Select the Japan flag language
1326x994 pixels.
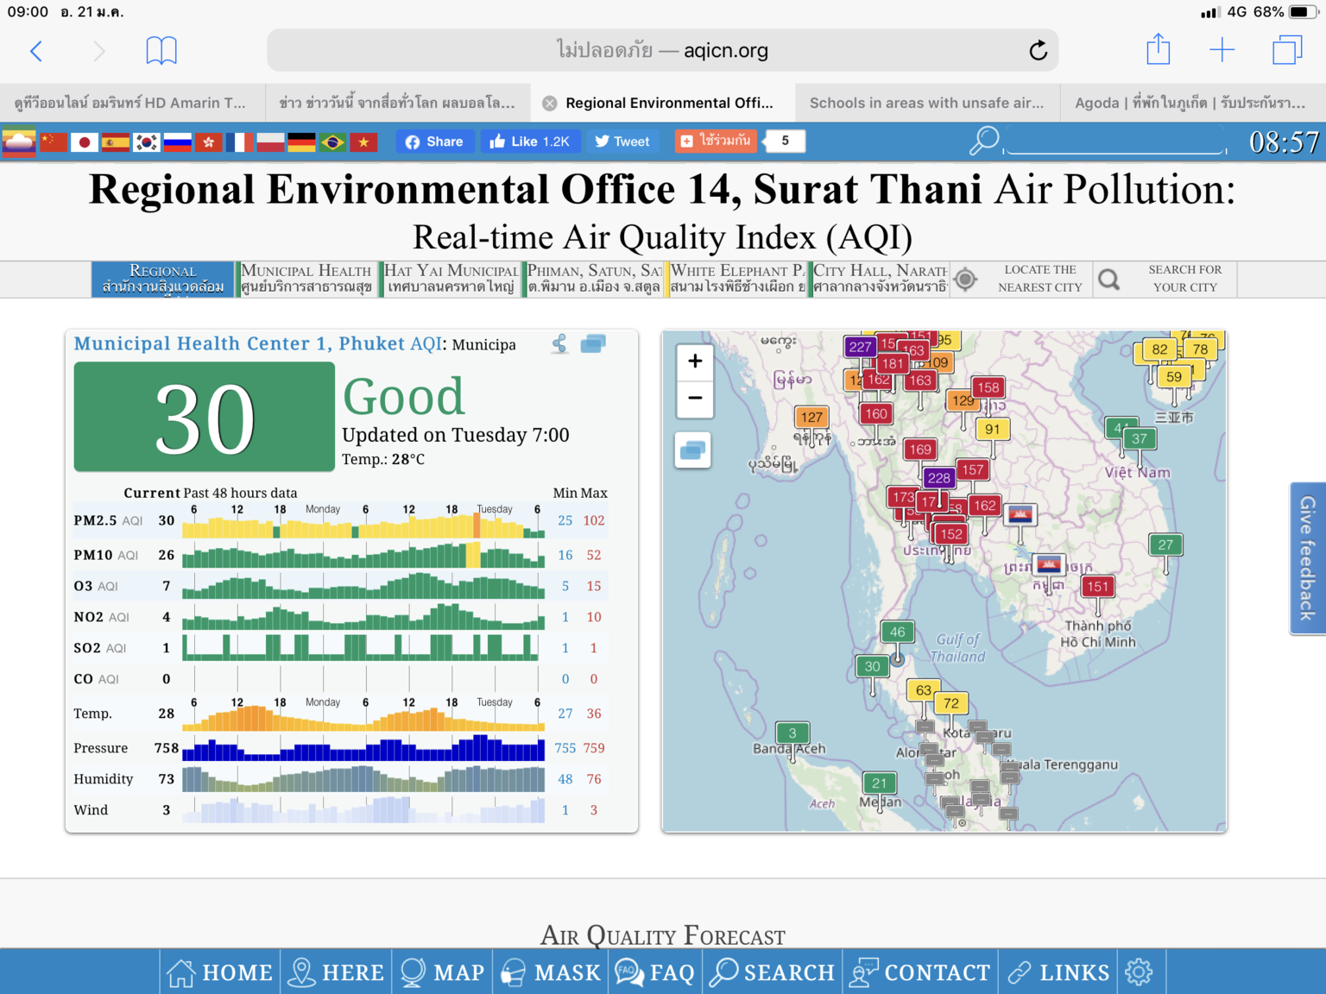pyautogui.click(x=85, y=142)
